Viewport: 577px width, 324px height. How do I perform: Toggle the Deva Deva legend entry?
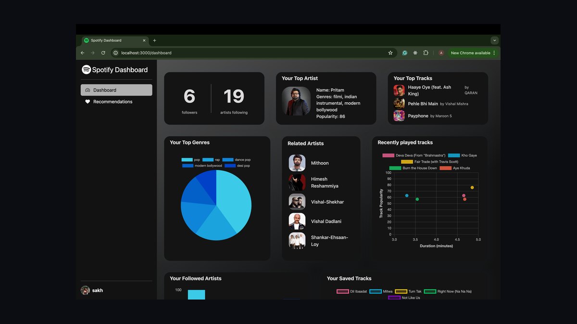coord(414,156)
